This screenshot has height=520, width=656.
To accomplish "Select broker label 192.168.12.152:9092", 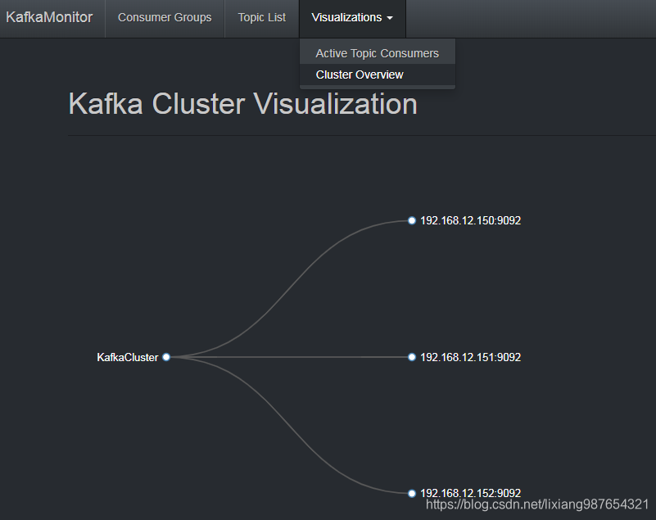I will coord(471,493).
